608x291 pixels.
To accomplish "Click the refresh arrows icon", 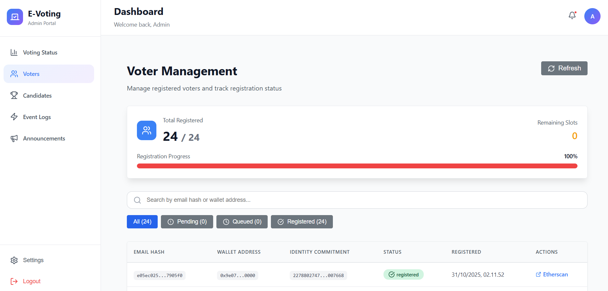I will pos(551,68).
